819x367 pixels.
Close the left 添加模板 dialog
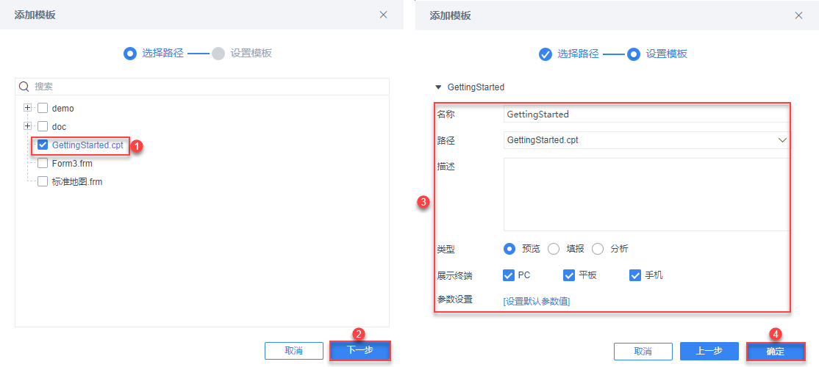coord(383,15)
